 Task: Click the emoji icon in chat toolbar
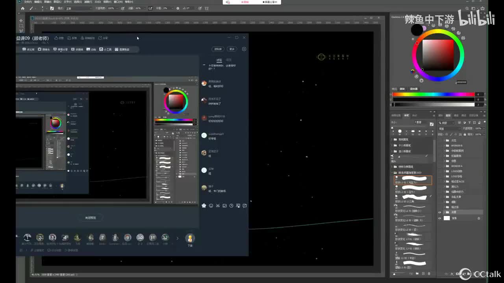[211, 206]
